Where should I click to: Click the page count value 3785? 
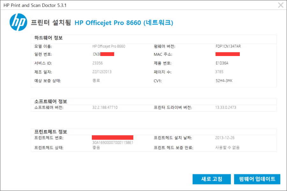[219, 72]
